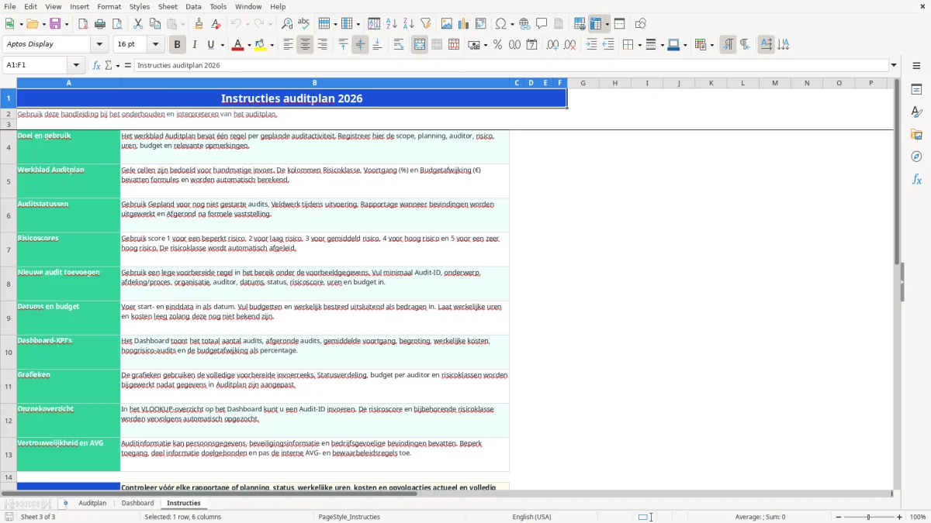Expand the formula bar

(894, 65)
